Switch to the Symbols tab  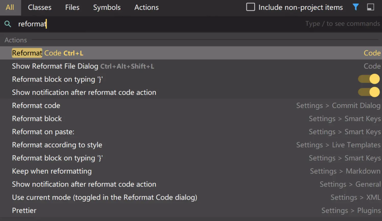[x=107, y=7]
